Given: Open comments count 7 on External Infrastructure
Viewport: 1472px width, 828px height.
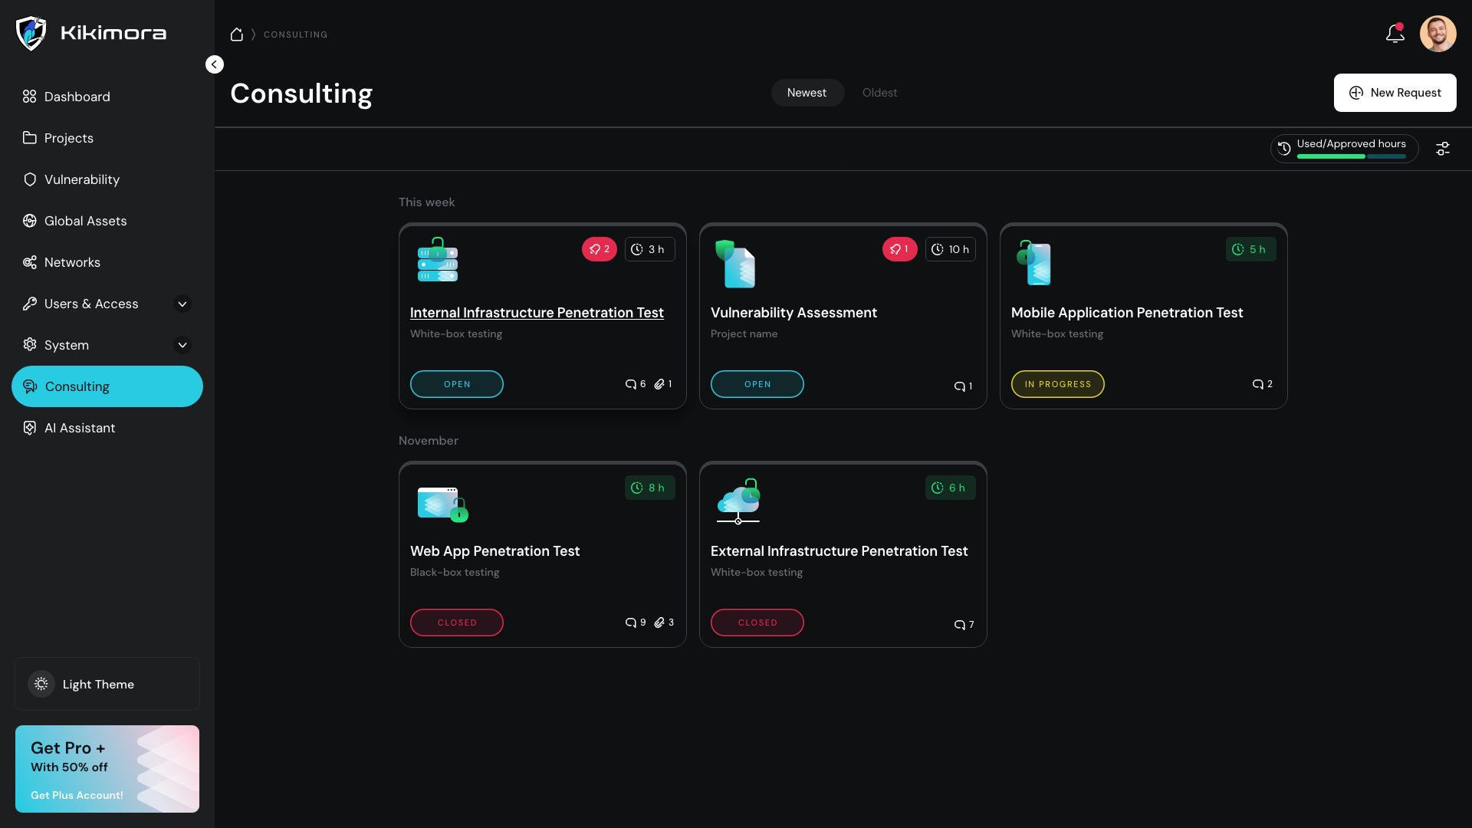Looking at the screenshot, I should tap(964, 625).
